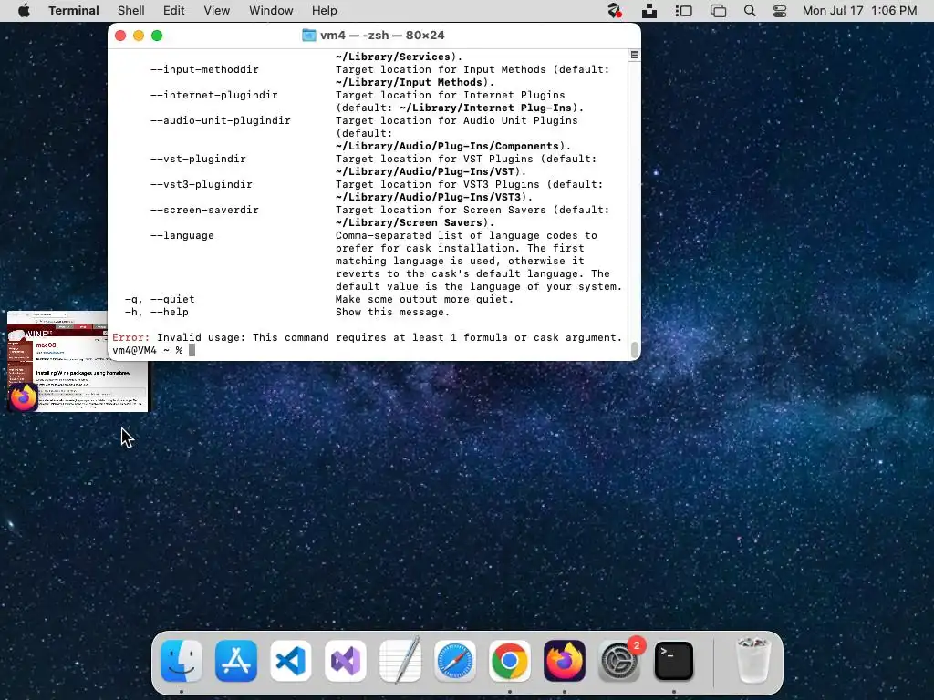This screenshot has height=700, width=934.
Task: Click the tray-shaped icon in the menu bar
Action: click(649, 11)
